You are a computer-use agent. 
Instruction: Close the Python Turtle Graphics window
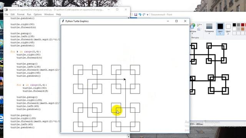point(185,21)
